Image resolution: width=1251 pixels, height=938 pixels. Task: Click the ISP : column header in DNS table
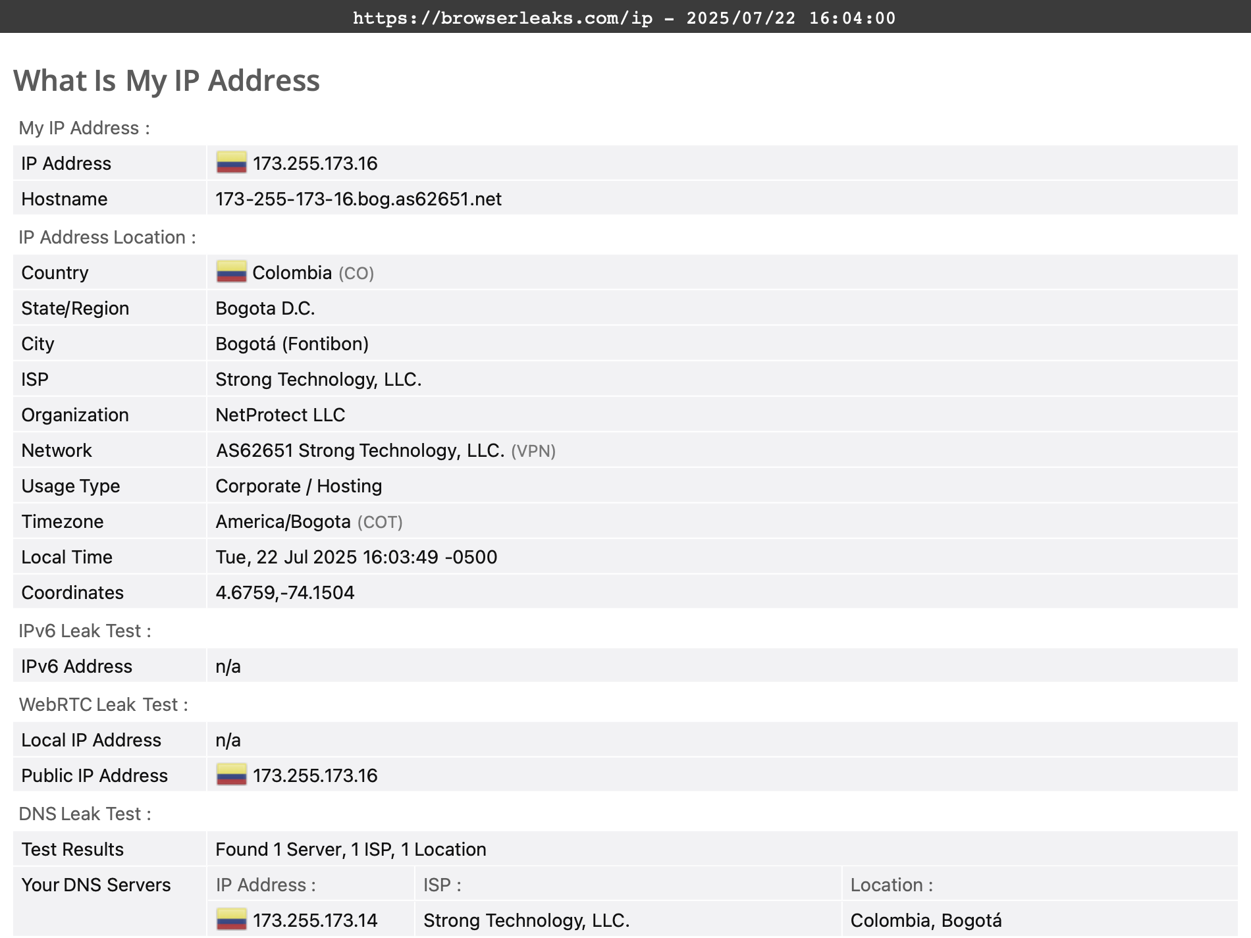(442, 885)
